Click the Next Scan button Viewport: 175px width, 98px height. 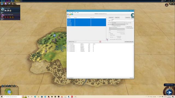point(117,17)
